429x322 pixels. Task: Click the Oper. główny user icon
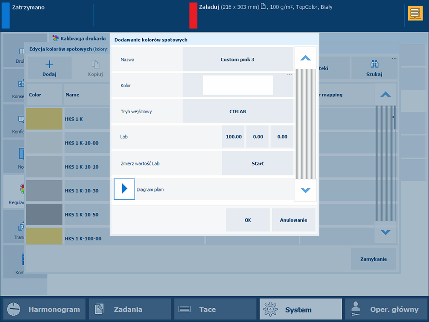356,309
